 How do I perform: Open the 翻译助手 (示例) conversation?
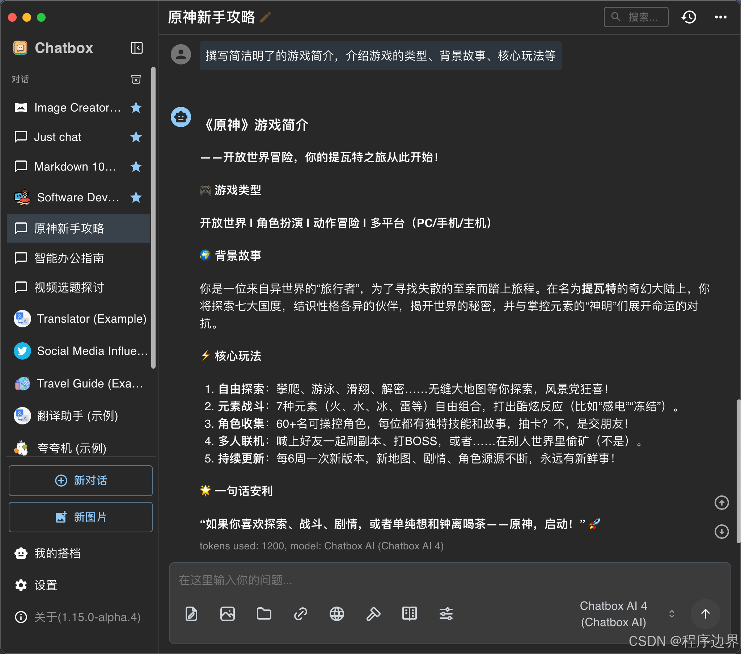coord(78,416)
